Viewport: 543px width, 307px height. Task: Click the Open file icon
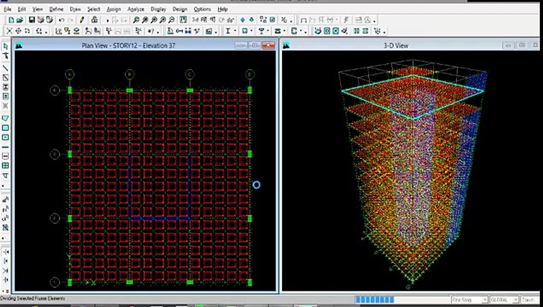click(x=20, y=20)
